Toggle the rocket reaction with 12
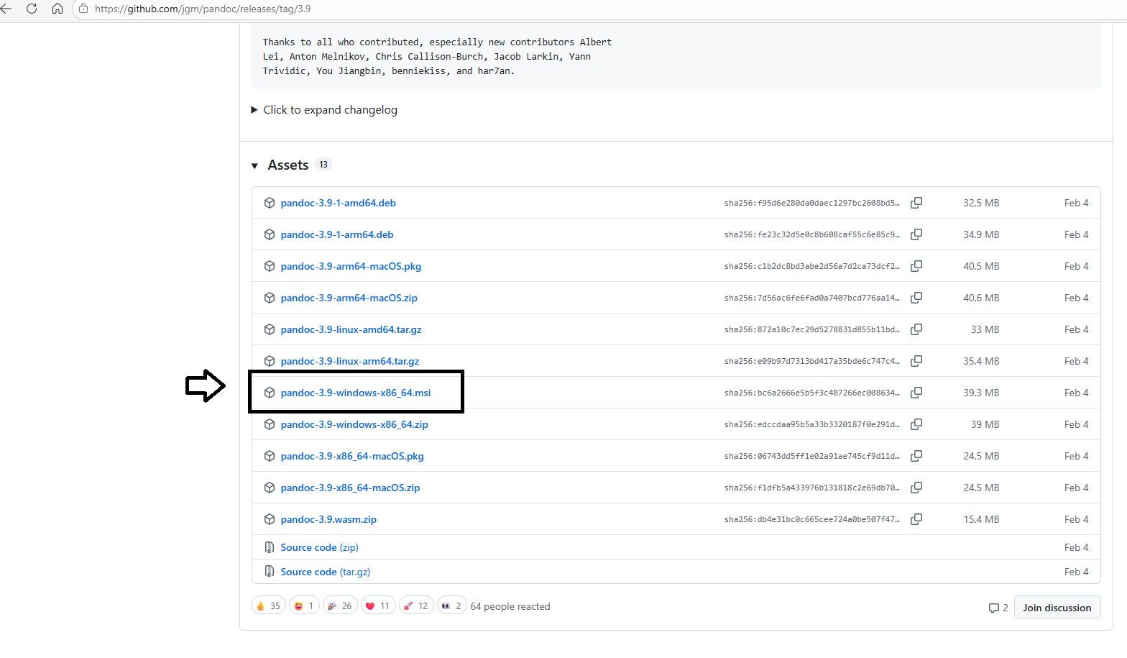 [415, 606]
